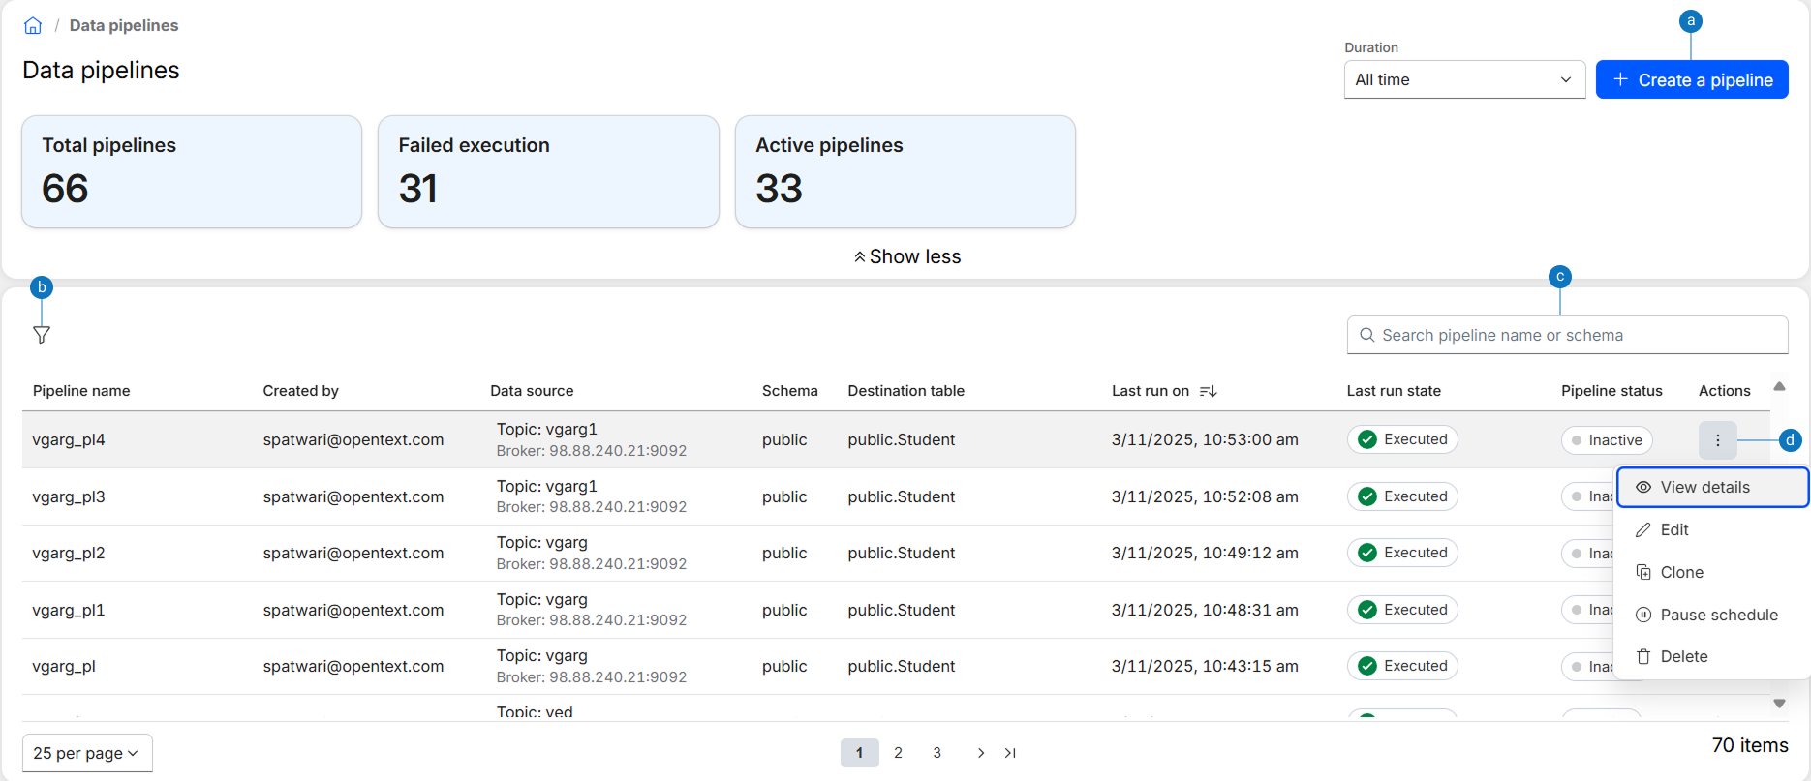1811x781 pixels.
Task: Click the Data source column header
Action: [x=532, y=391]
